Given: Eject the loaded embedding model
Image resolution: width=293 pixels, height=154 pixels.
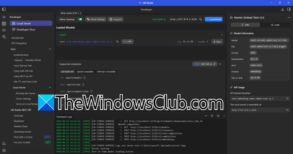Looking at the screenshot, I should [x=217, y=42].
